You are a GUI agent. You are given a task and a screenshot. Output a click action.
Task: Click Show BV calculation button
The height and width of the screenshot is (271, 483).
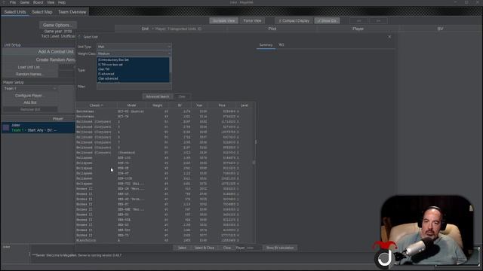pos(280,248)
